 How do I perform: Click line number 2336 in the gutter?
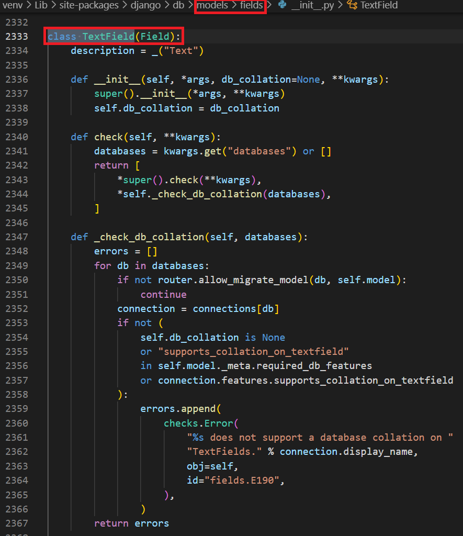pos(17,80)
